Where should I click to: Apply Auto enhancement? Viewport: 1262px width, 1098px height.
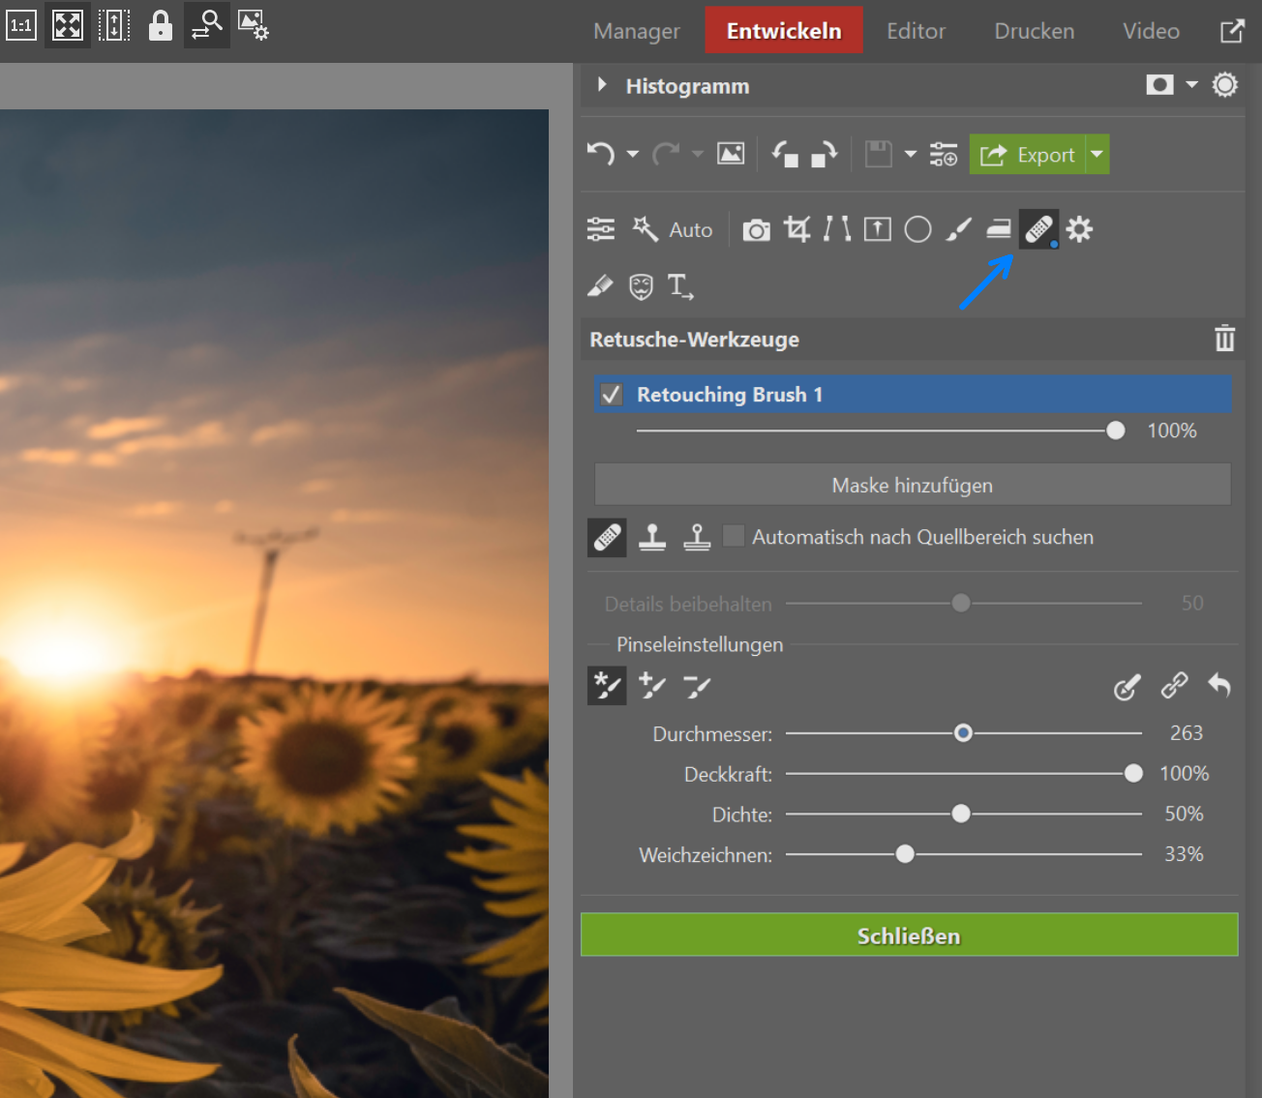click(x=673, y=229)
